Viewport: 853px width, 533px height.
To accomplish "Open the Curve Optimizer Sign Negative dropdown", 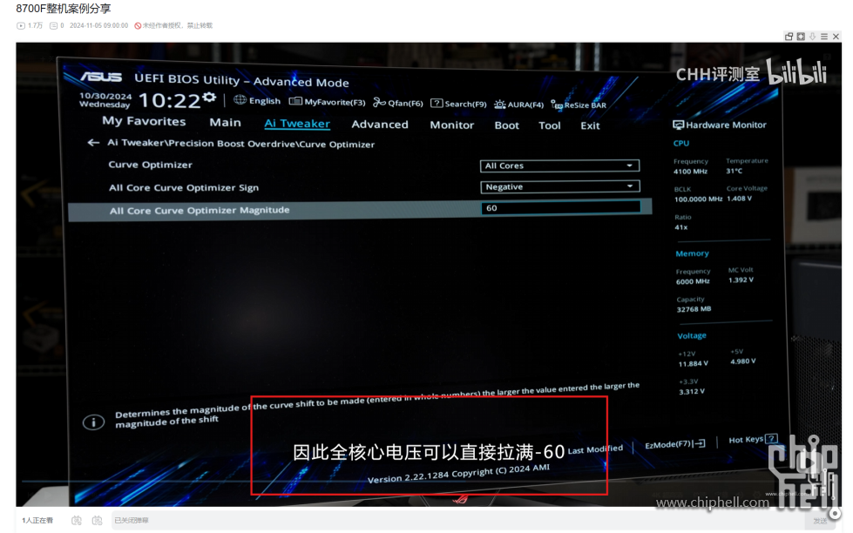I will [559, 186].
